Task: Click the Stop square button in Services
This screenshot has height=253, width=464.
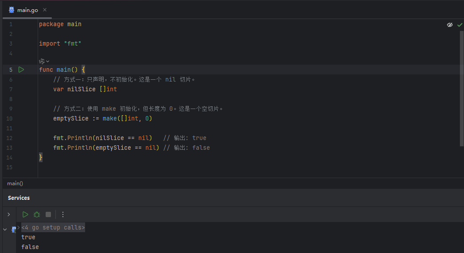Action: 48,214
